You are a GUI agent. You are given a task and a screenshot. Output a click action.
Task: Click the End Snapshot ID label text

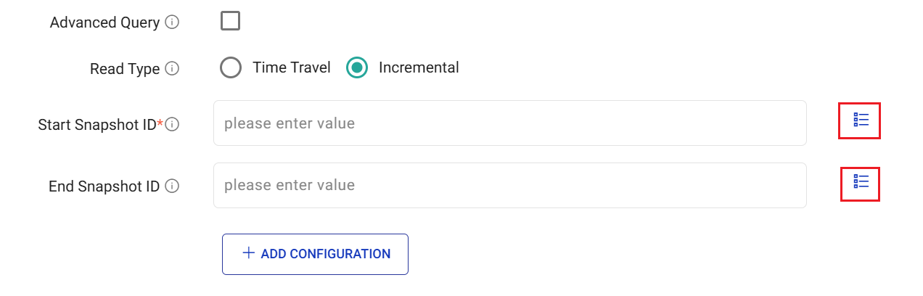[104, 186]
